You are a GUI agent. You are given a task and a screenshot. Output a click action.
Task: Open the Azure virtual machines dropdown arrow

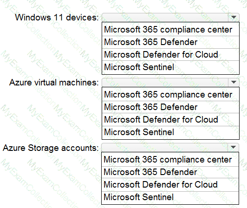[234, 82]
